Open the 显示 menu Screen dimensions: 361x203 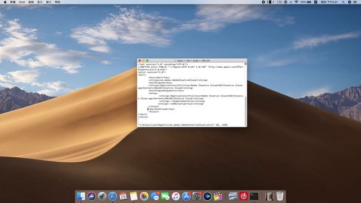tap(40, 2)
